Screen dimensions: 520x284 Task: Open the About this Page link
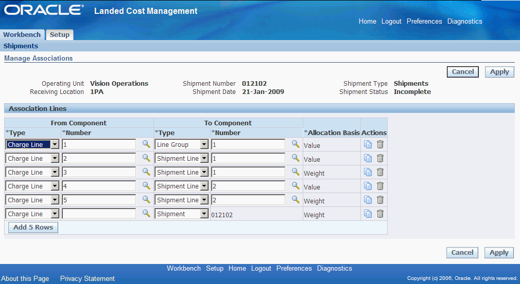coord(25,278)
